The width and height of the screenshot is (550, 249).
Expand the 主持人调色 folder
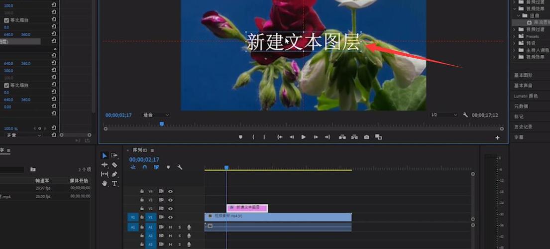[x=514, y=50]
